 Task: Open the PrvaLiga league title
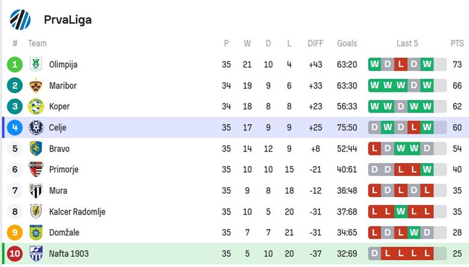pos(68,20)
